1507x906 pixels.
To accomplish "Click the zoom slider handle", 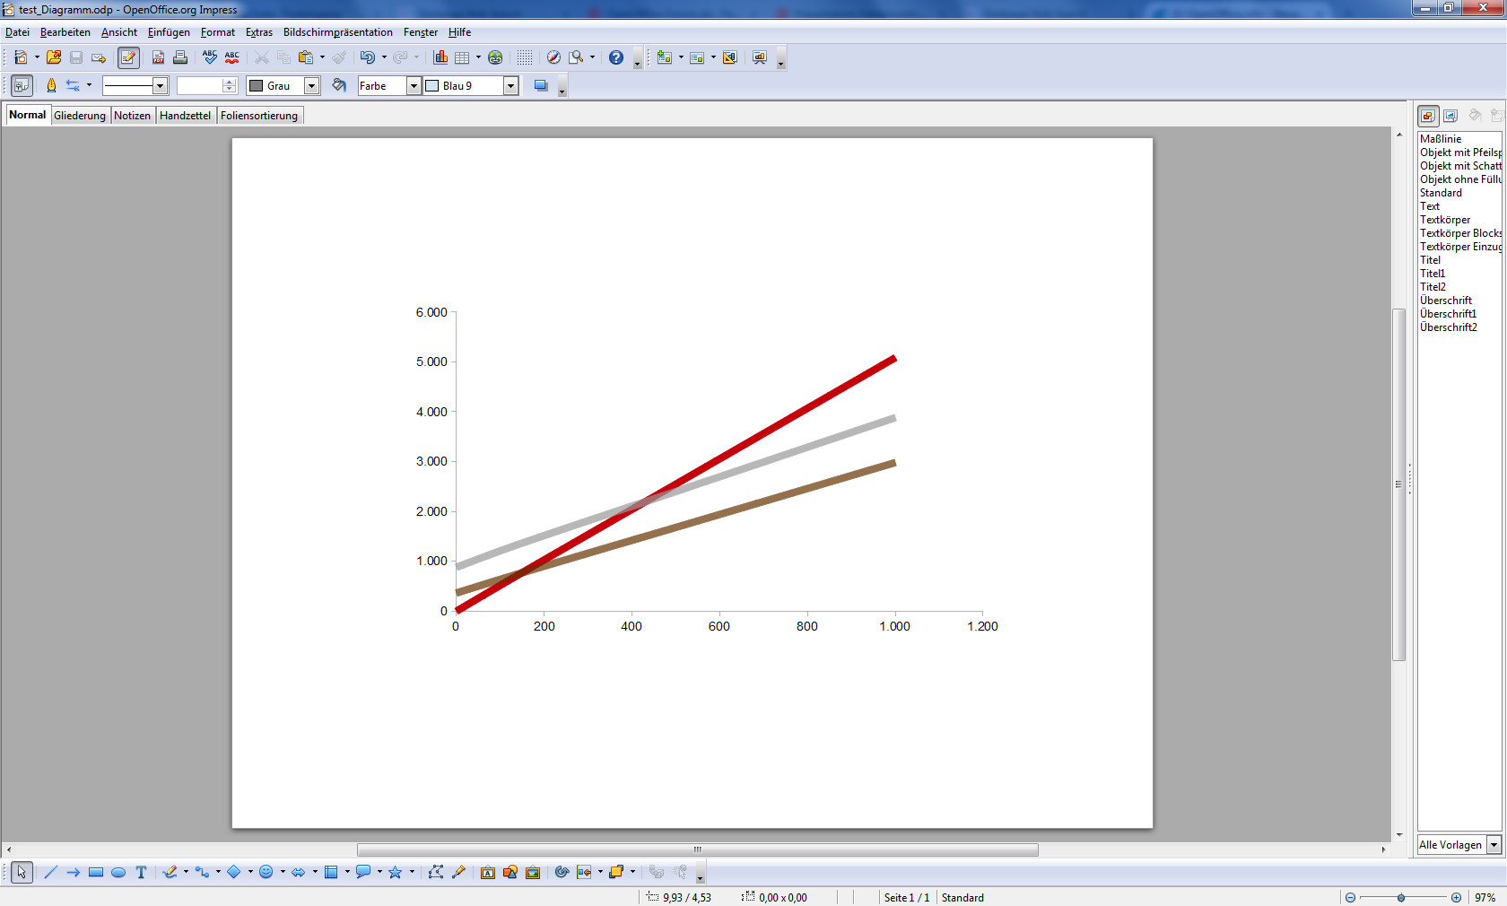I will click(1401, 897).
